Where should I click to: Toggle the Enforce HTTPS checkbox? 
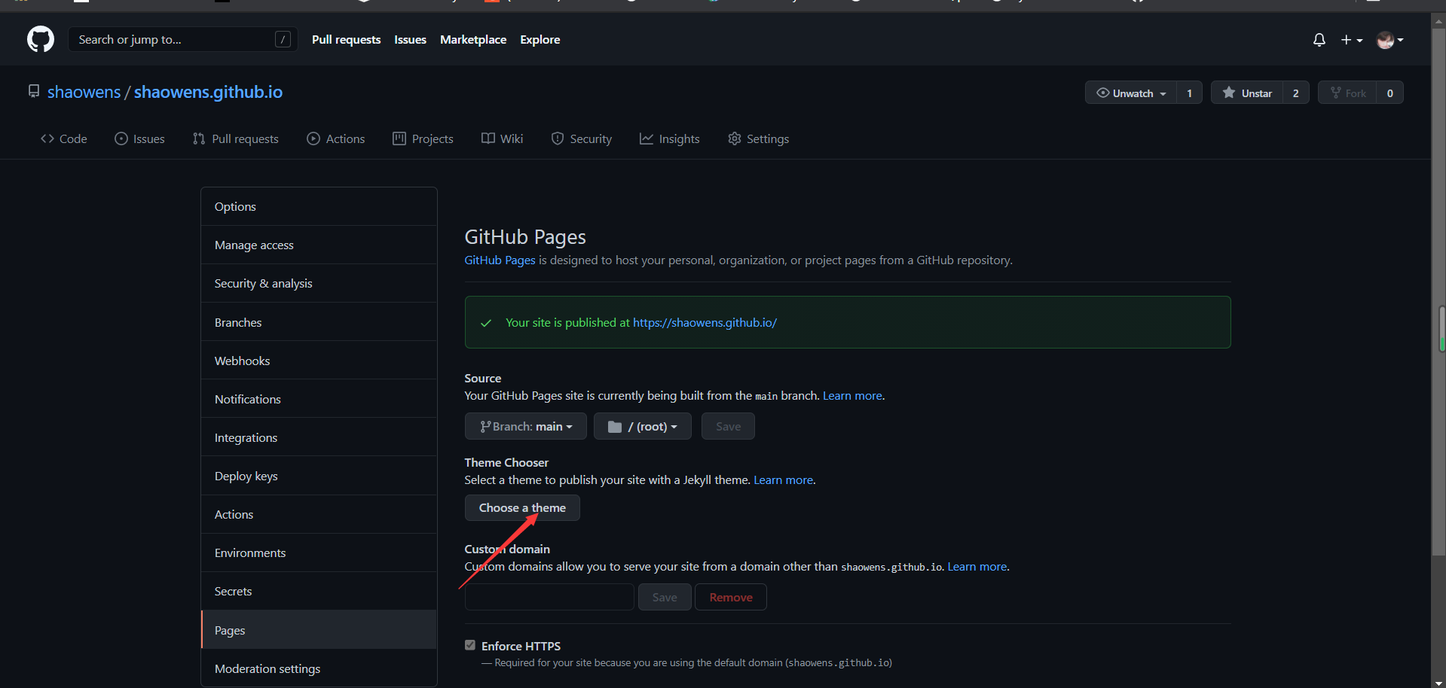pos(470,645)
